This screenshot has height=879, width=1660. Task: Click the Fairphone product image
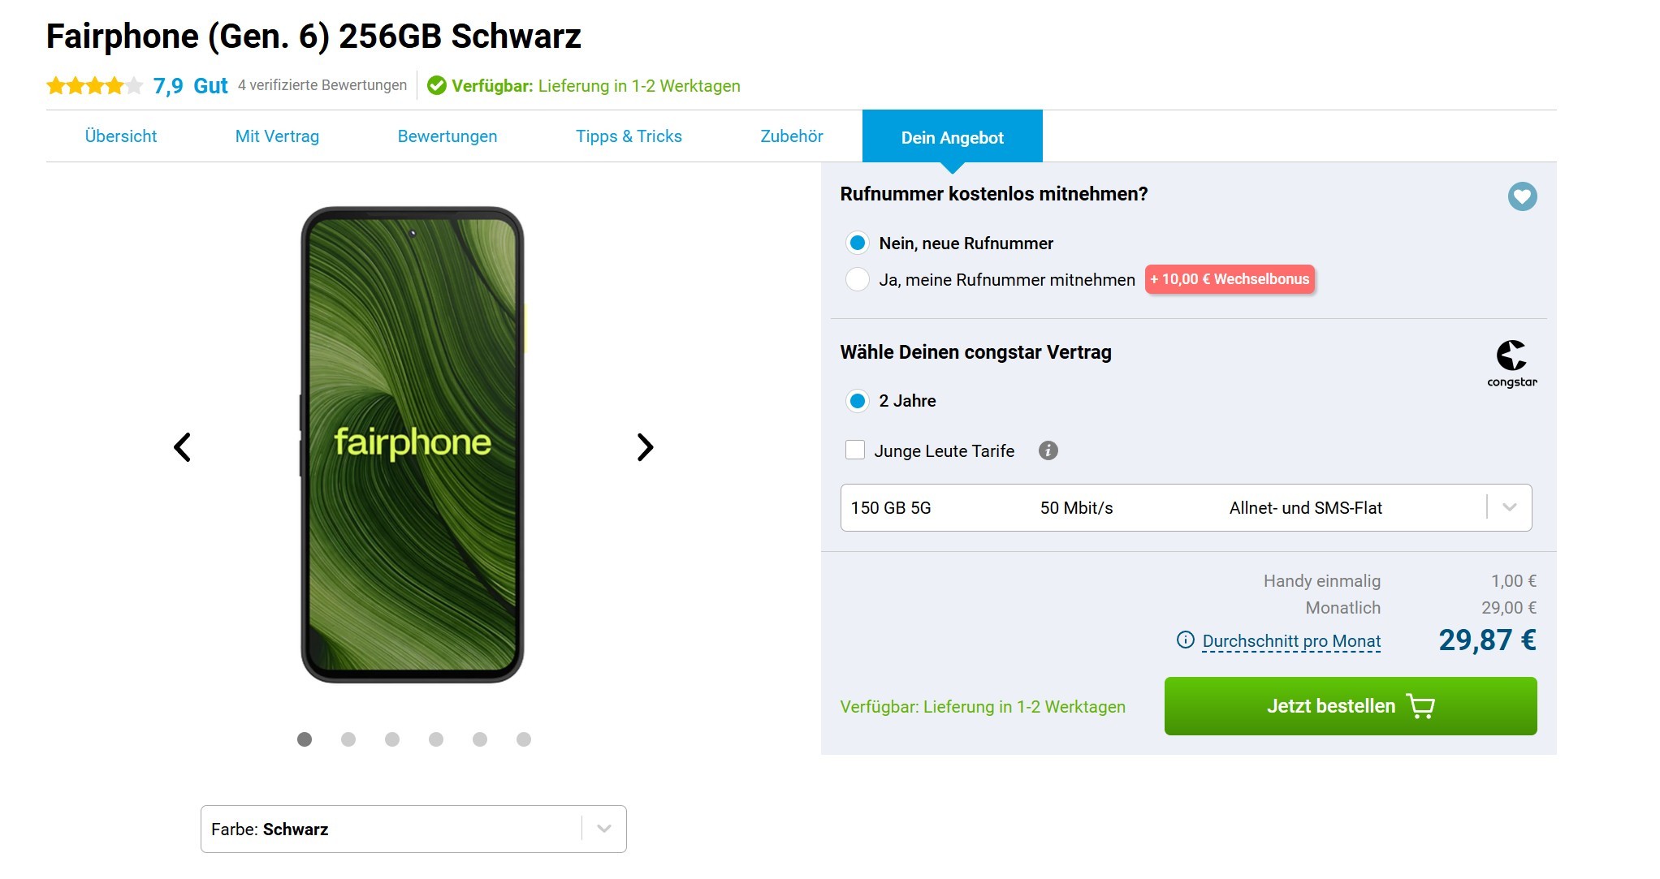(x=413, y=445)
